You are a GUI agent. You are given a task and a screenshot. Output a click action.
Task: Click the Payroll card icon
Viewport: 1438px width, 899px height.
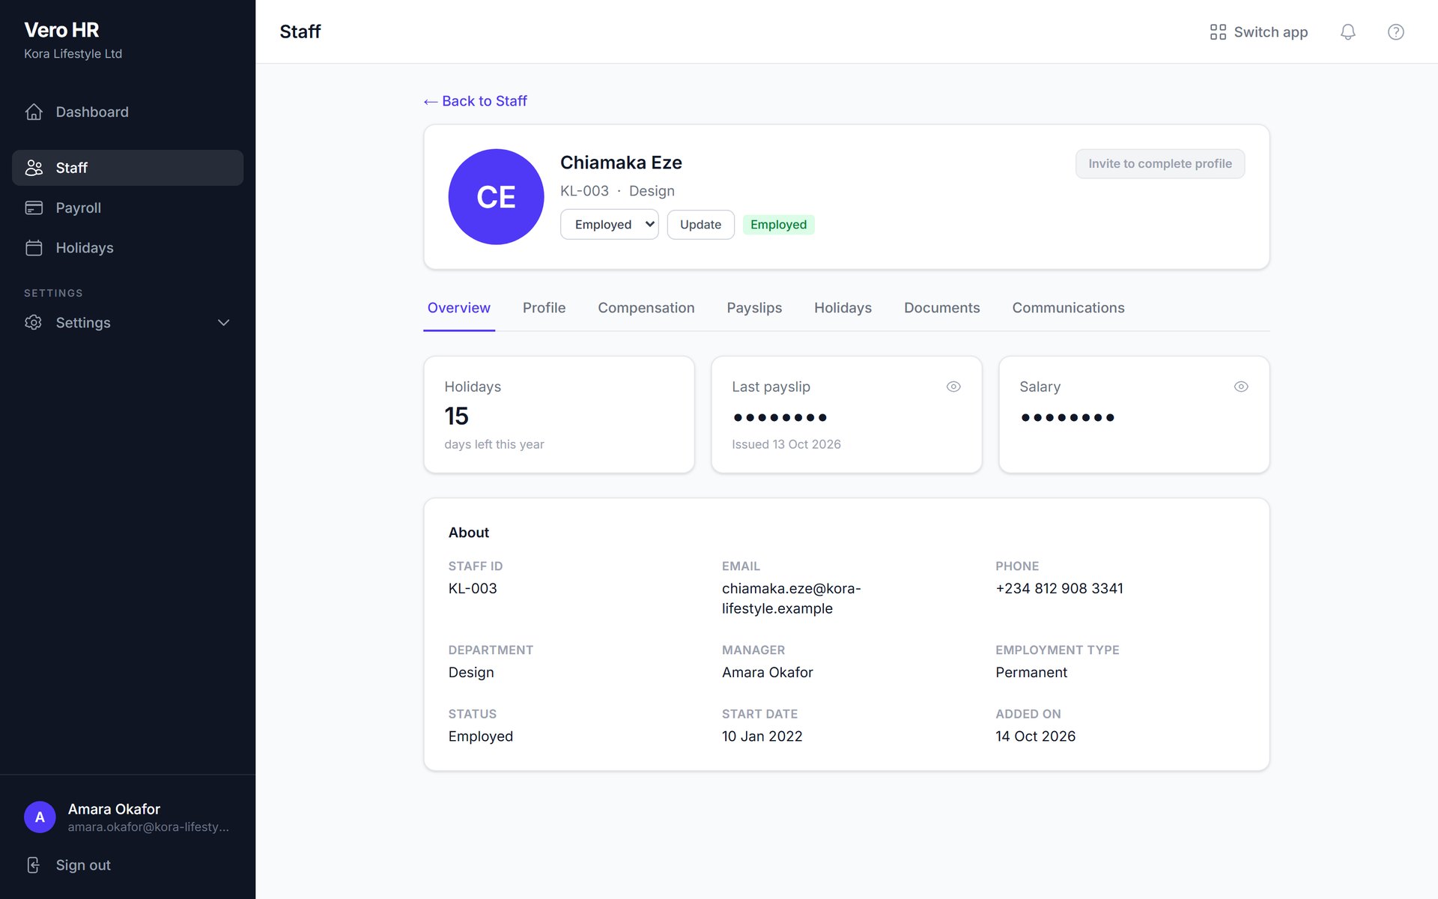(34, 208)
